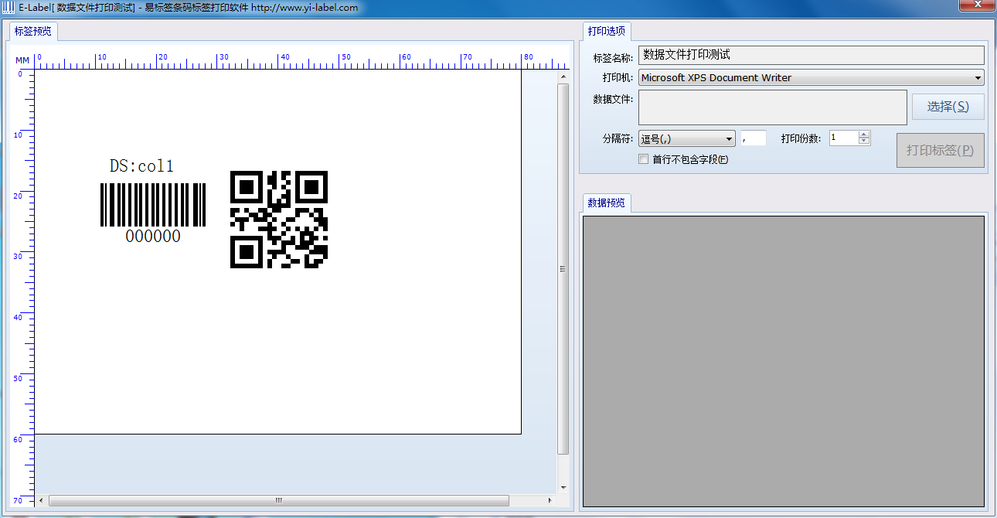Screen dimensions: 997x518
Task: Click the 选择(S) button
Action: [x=948, y=107]
